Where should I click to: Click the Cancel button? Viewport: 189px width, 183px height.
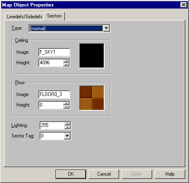point(104,174)
